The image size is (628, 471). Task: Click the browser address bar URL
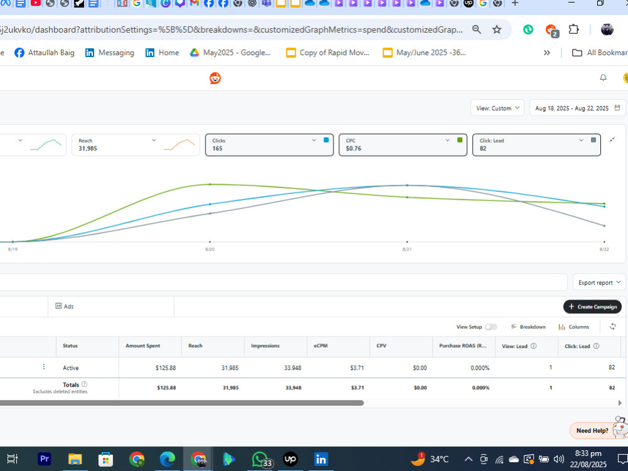[x=232, y=30]
